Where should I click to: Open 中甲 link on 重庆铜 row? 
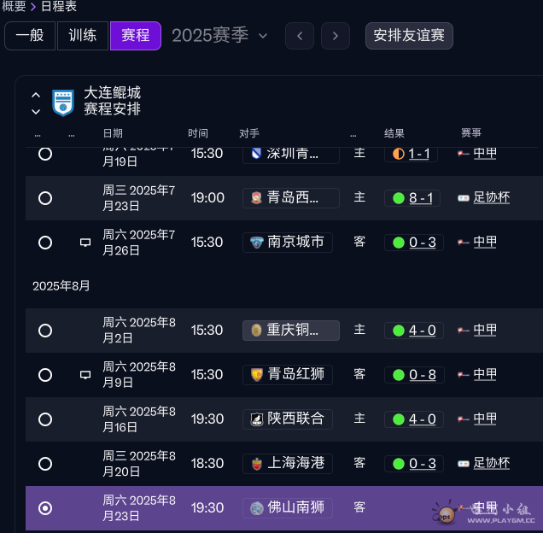[x=485, y=330]
